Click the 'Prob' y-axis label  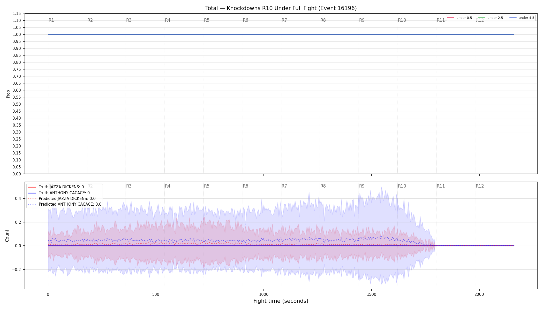(x=8, y=94)
